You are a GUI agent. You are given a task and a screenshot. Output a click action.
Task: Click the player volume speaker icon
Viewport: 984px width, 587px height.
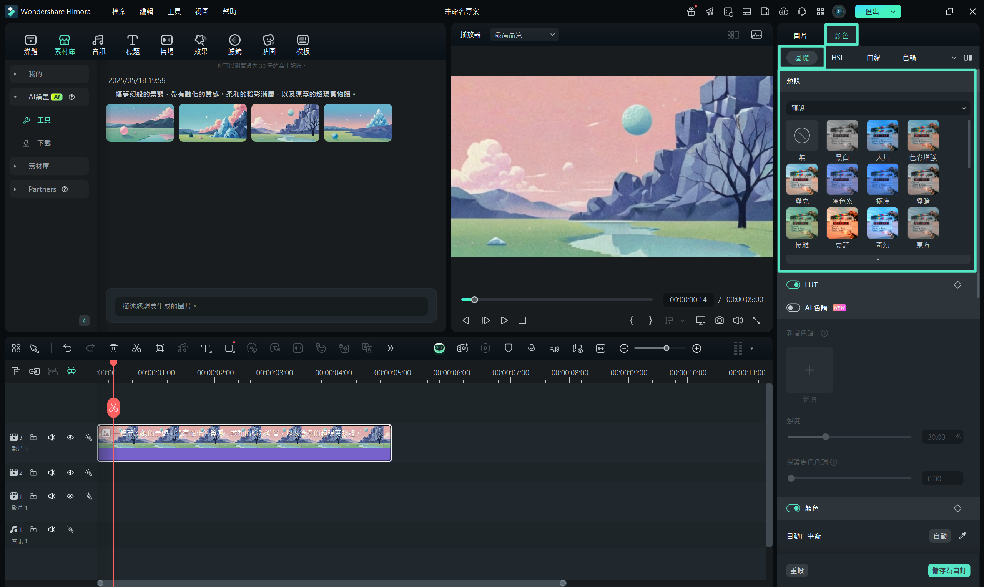tap(738, 320)
